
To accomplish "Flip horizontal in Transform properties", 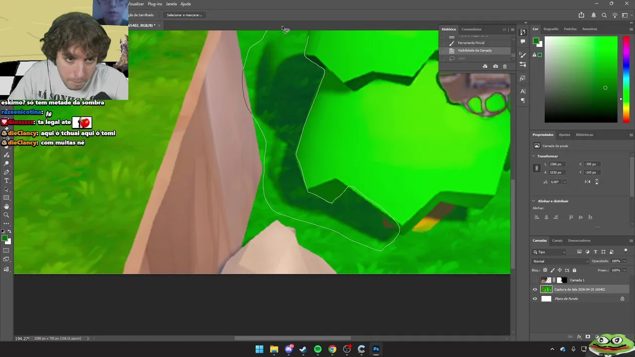I will [x=587, y=182].
